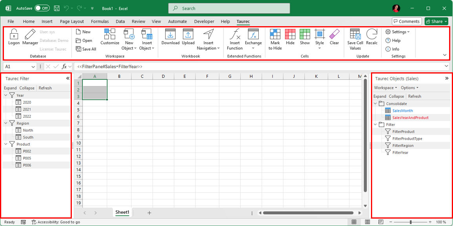Collapse the Year filter node
The height and width of the screenshot is (226, 453).
coord(6,95)
